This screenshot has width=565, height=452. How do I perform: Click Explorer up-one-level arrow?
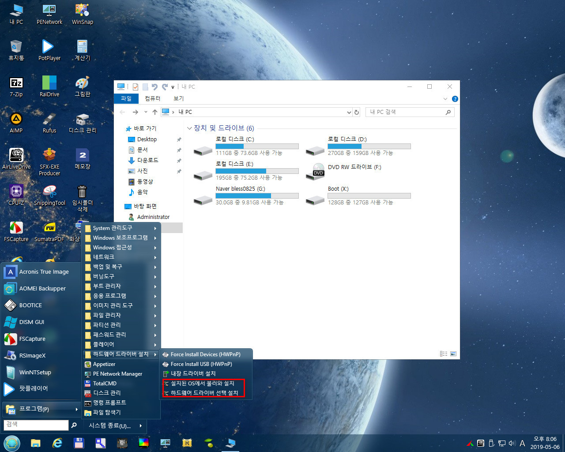[x=155, y=112]
